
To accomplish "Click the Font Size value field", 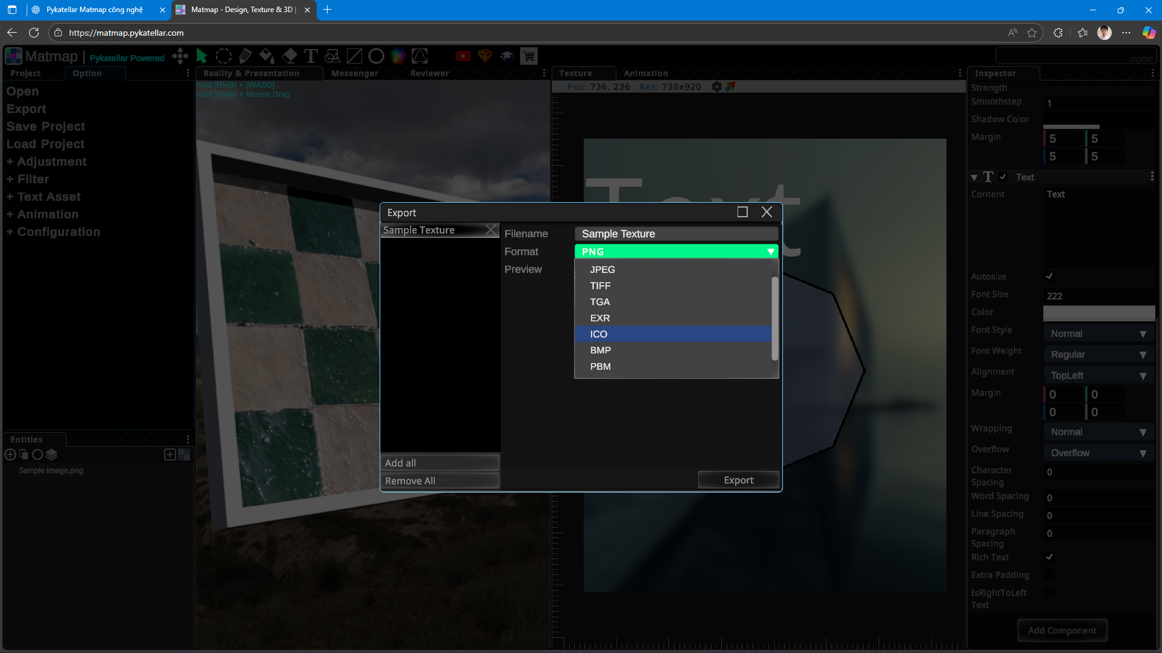I will tap(1098, 296).
